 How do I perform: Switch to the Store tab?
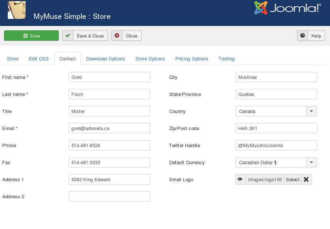(x=13, y=59)
